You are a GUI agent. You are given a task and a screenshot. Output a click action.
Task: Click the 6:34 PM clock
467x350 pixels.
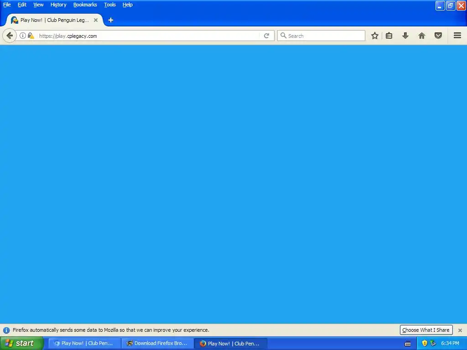click(450, 343)
